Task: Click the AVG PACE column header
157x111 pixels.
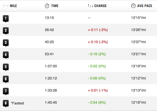Action: [x=145, y=6]
